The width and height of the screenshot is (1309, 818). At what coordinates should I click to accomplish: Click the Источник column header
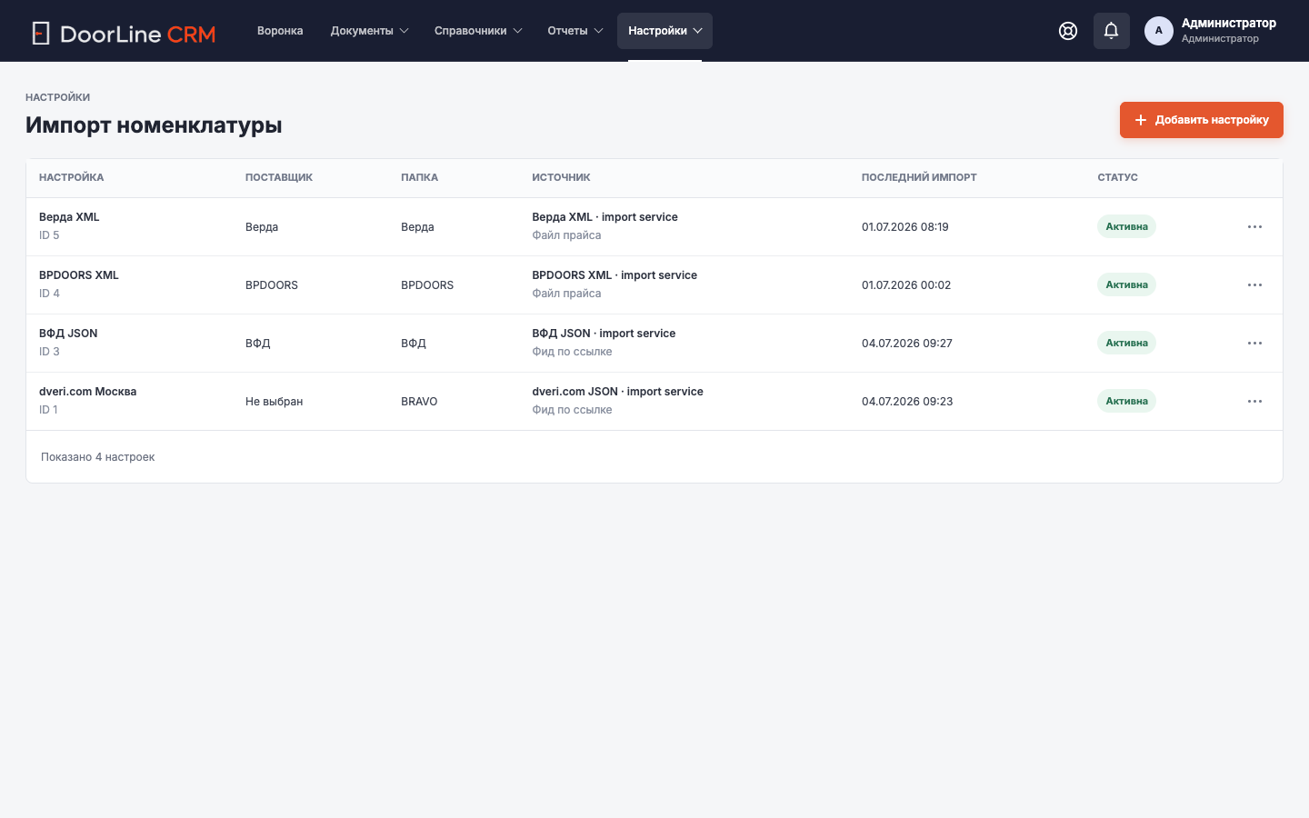(561, 177)
